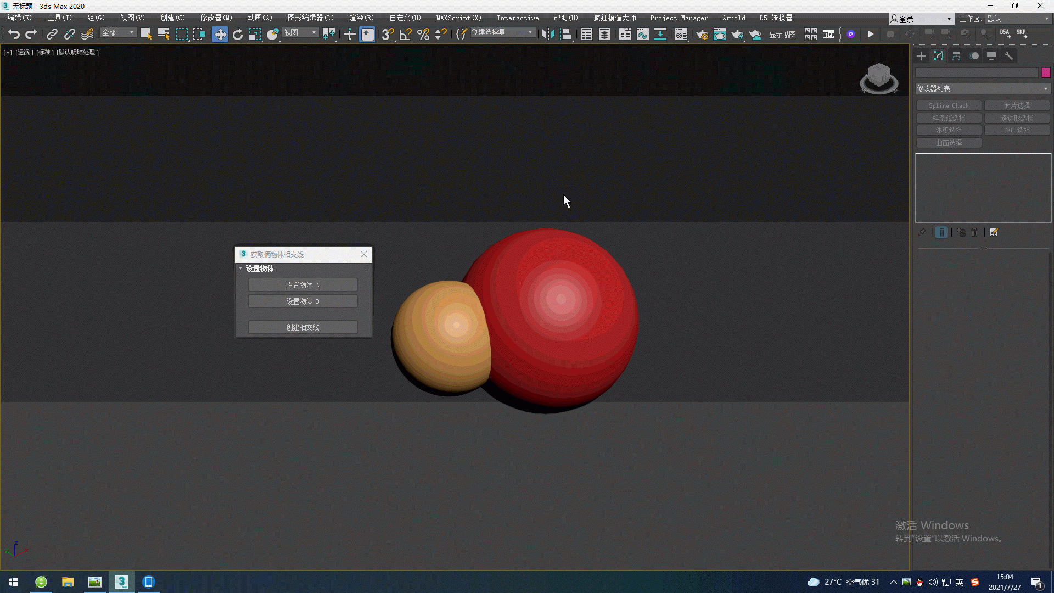Click the pink object color swatch
Screen dimensions: 1054x593
[x=1046, y=72]
